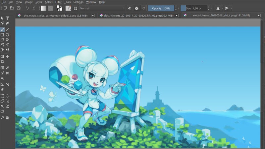Toggle preserve alpha button
265x149 pixels.
(136, 8)
